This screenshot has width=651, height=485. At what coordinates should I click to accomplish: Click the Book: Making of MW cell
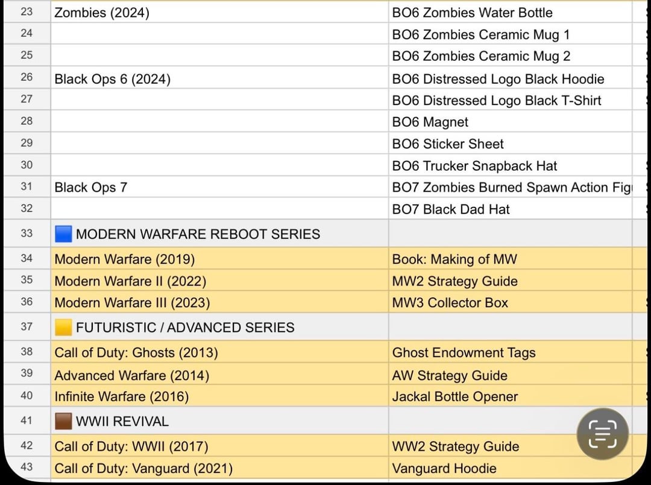point(511,259)
